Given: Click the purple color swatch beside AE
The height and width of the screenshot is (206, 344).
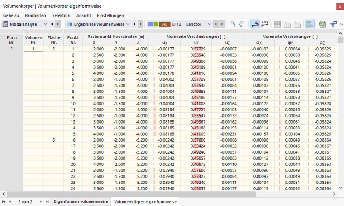Looking at the screenshot, I should [x=150, y=24].
